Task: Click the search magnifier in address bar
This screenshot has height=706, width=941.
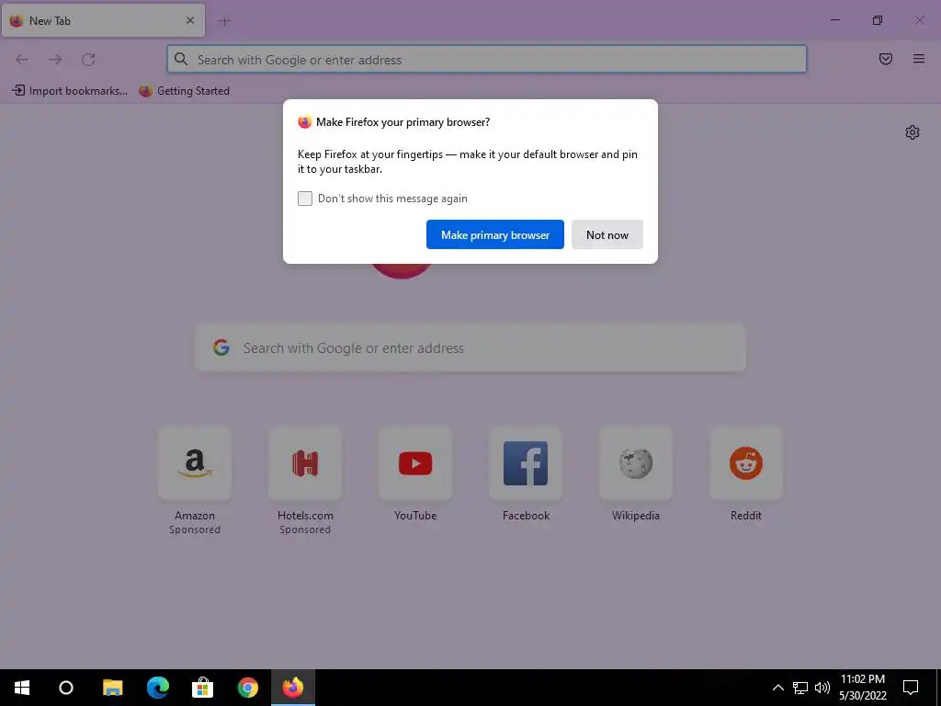Action: tap(181, 59)
